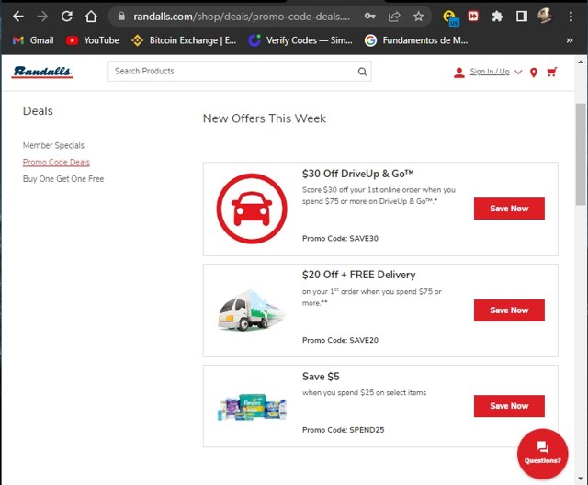Open the Chrome three-dot menu
588x485 pixels.
tap(571, 17)
